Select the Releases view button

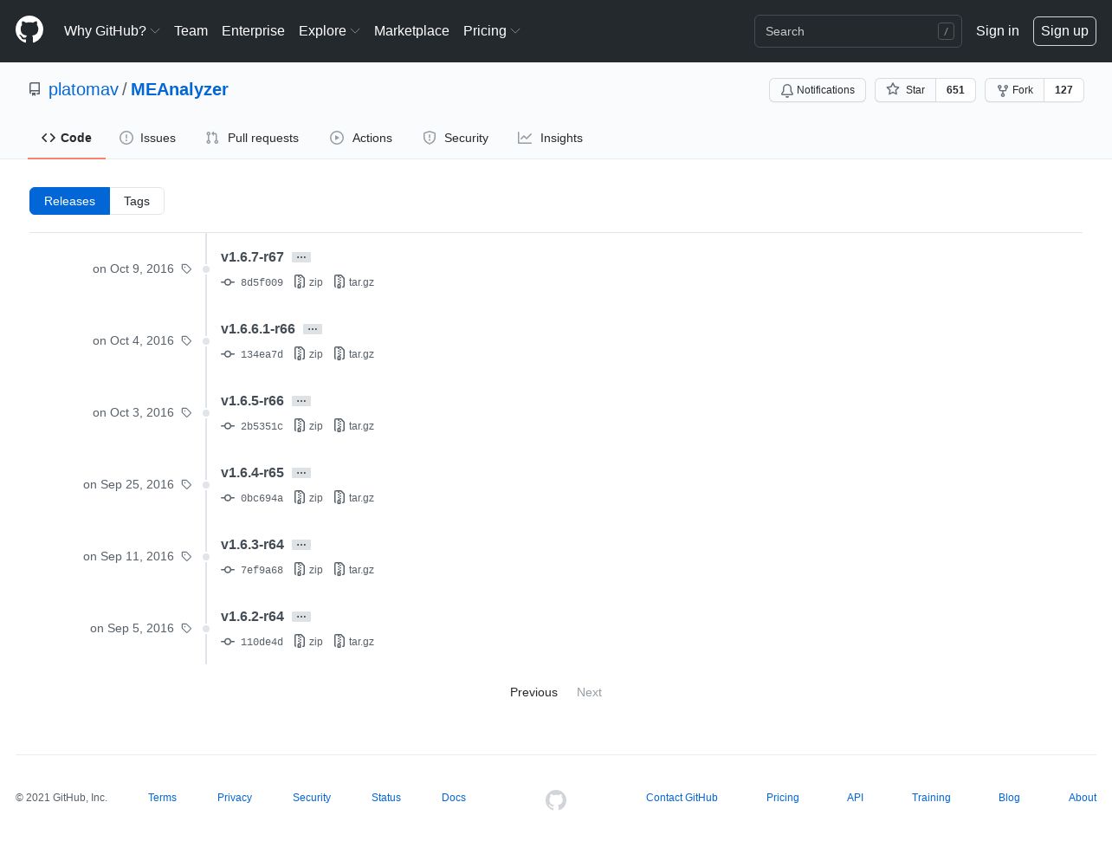[x=69, y=201]
